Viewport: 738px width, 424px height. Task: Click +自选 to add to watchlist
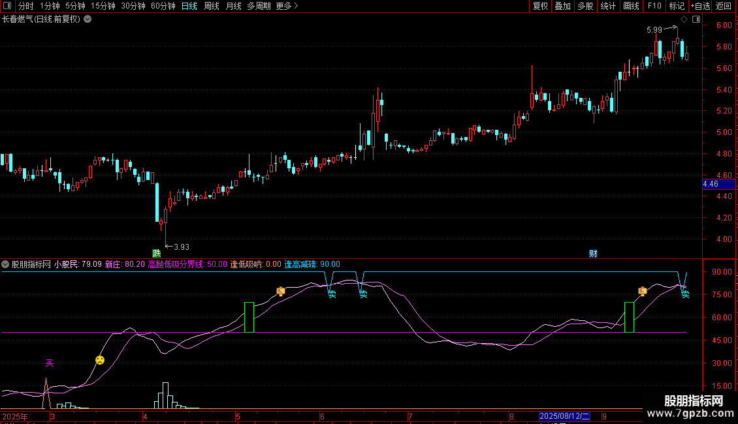coord(699,7)
